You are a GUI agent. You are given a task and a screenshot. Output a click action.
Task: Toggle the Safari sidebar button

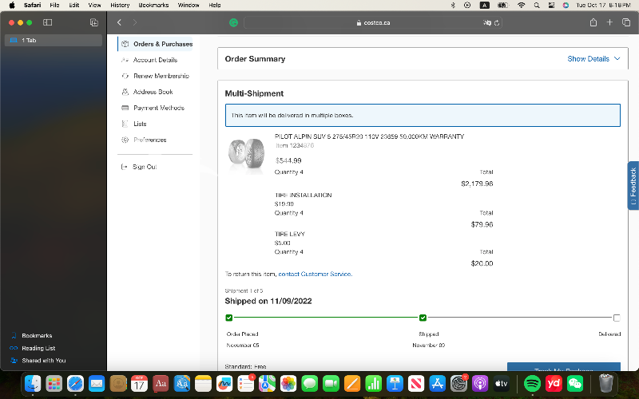[47, 22]
